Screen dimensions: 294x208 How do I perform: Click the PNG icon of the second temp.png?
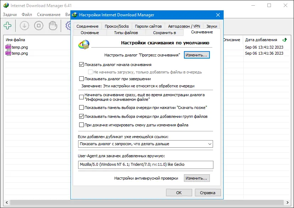[8, 53]
